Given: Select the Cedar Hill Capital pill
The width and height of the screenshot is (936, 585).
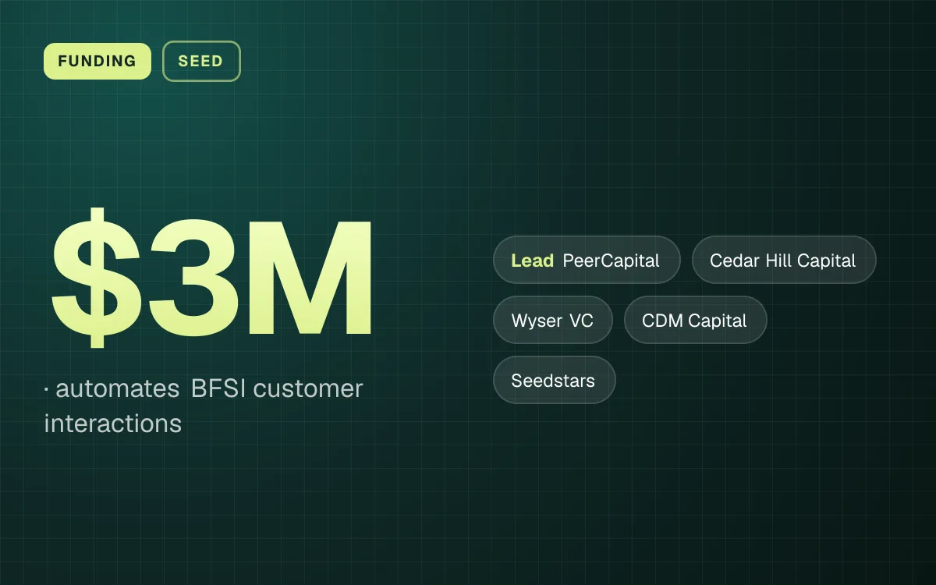Looking at the screenshot, I should point(784,260).
